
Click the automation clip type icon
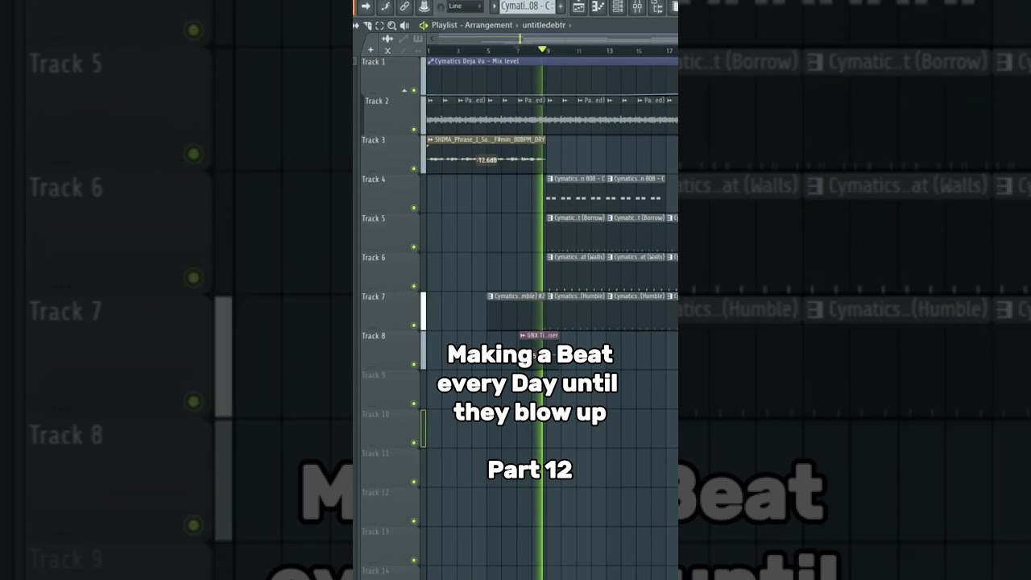(403, 38)
